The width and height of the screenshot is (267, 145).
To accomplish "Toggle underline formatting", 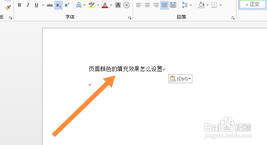I will point(36,5).
